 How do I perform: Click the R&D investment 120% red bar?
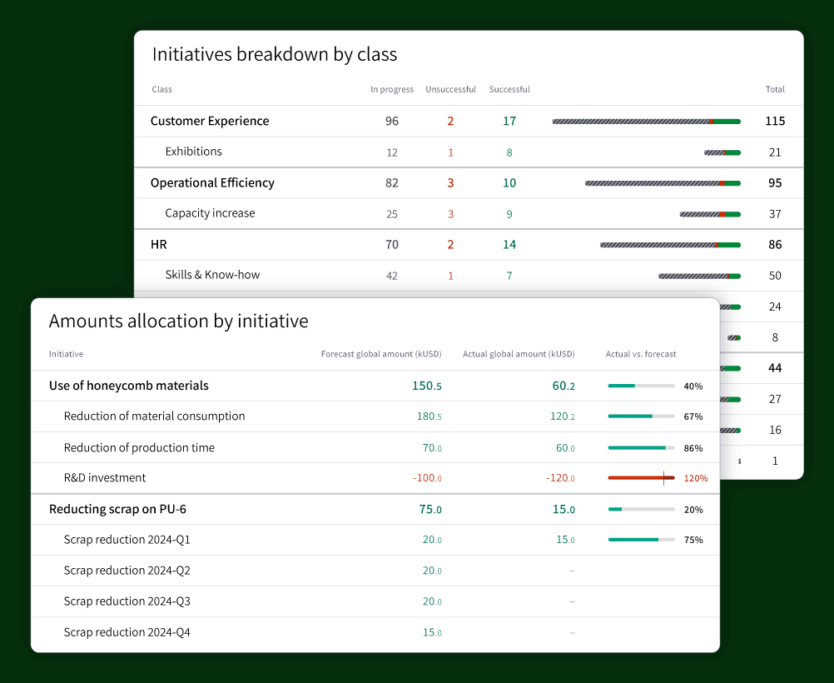642,478
